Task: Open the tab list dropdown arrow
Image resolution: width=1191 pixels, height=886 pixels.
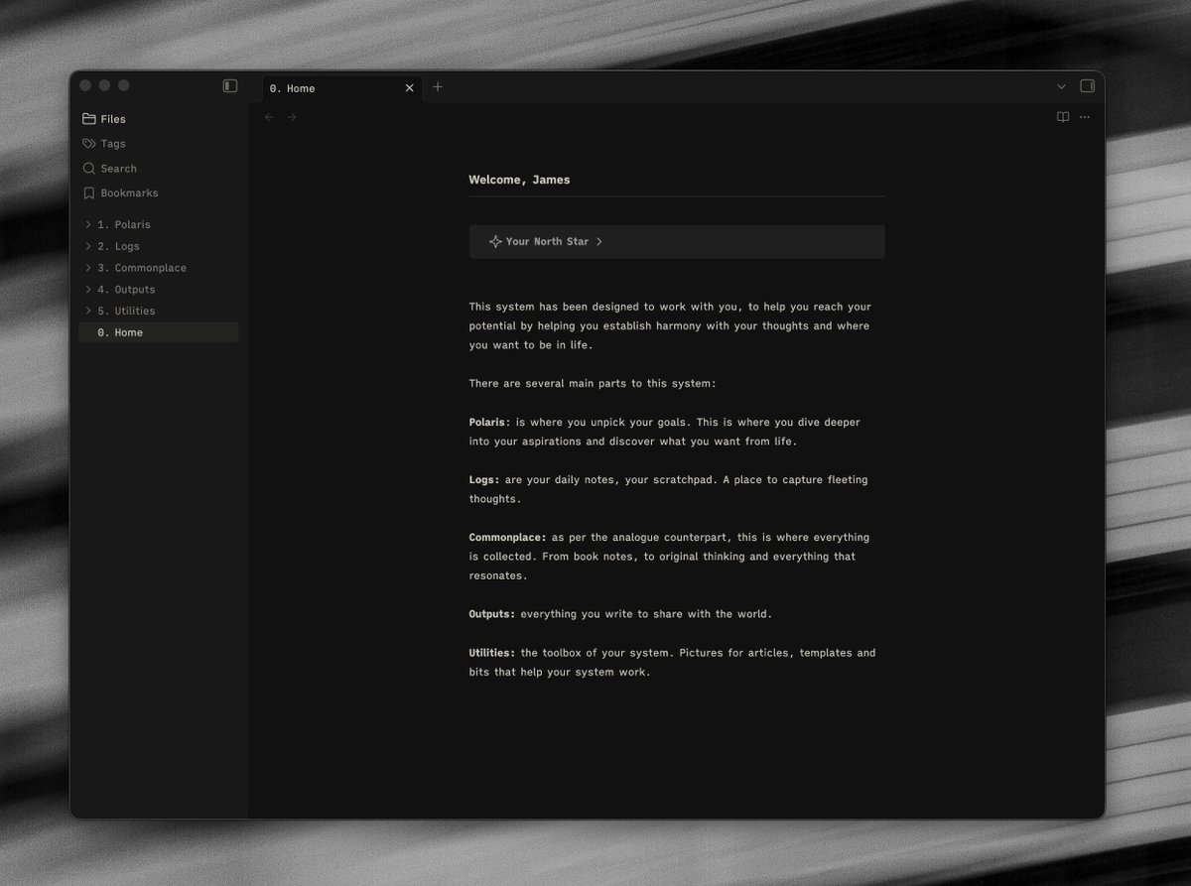Action: (x=1061, y=86)
